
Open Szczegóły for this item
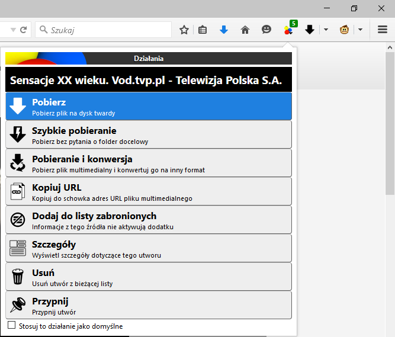pyautogui.click(x=149, y=248)
